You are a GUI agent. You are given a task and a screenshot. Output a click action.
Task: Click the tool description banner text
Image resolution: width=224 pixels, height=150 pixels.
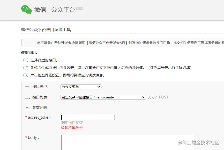coord(130,43)
